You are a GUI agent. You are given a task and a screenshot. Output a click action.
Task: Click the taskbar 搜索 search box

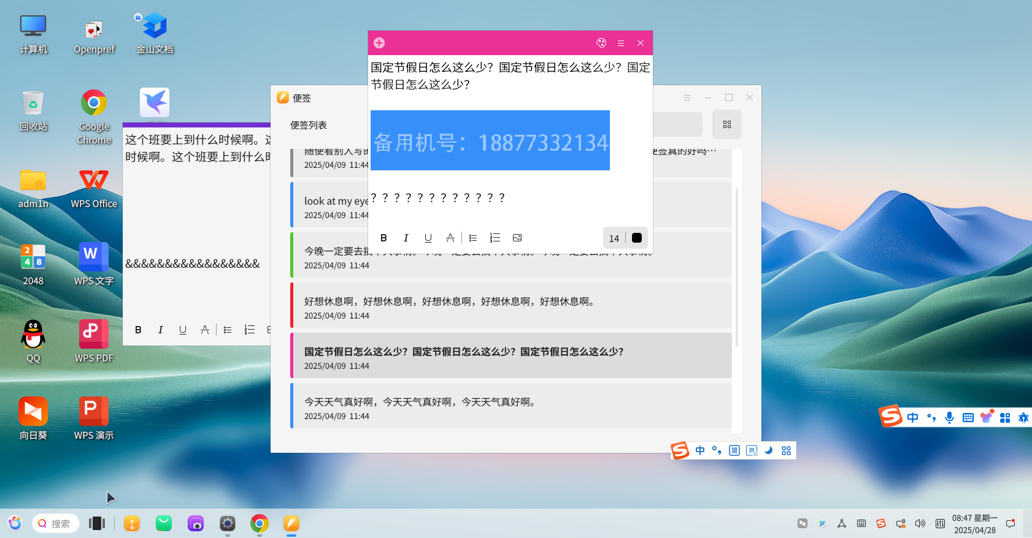pyautogui.click(x=56, y=523)
